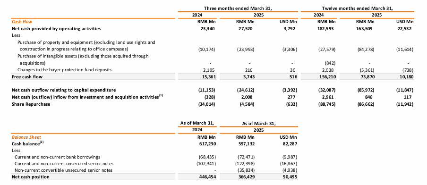427x185 pixels.
Task: Click the 617,230 cash balance figure
Action: tap(206, 143)
